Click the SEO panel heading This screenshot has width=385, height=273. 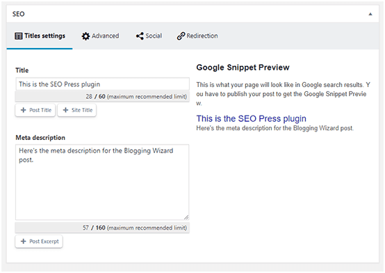coord(18,14)
